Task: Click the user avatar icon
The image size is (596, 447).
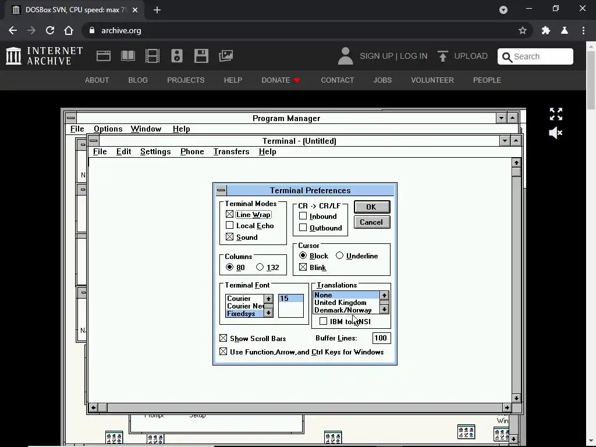Action: 346,56
